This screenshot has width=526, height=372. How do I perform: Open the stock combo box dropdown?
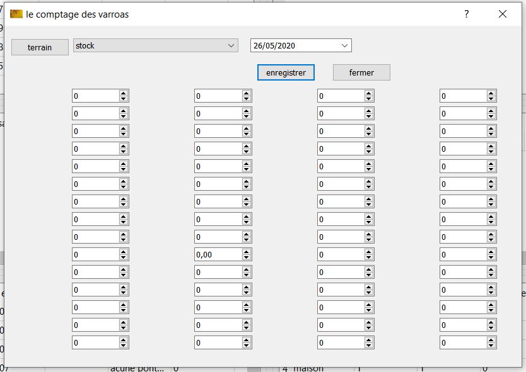[x=231, y=45]
